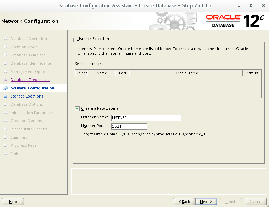Cancel the database creation wizard
The height and width of the screenshot is (207, 269).
tap(255, 202)
